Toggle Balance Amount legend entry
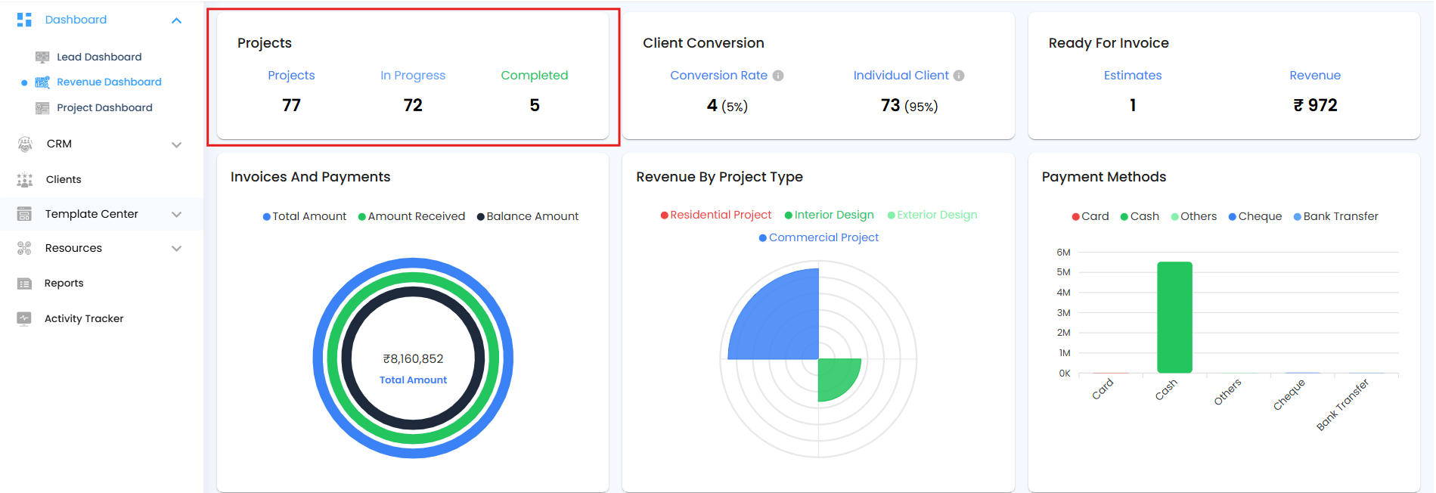Image resolution: width=1436 pixels, height=493 pixels. [x=527, y=216]
